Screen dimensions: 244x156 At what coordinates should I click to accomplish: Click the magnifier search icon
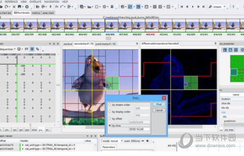(x=210, y=6)
